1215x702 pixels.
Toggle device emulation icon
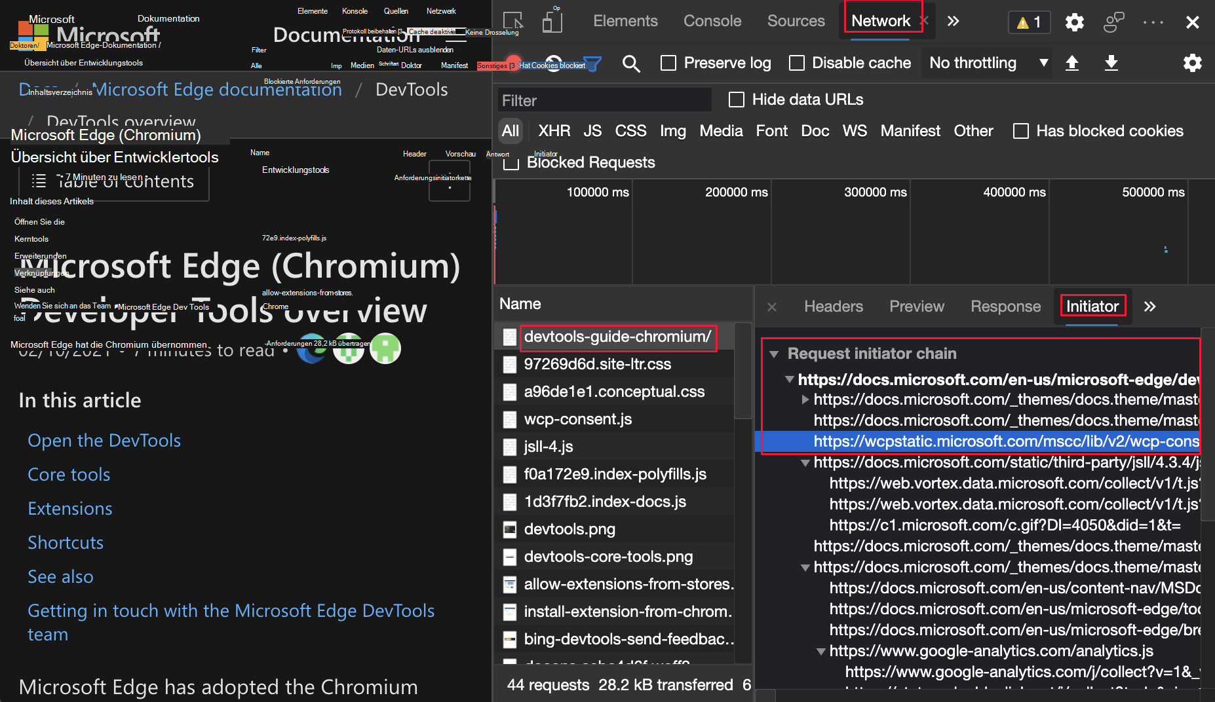pos(552,22)
